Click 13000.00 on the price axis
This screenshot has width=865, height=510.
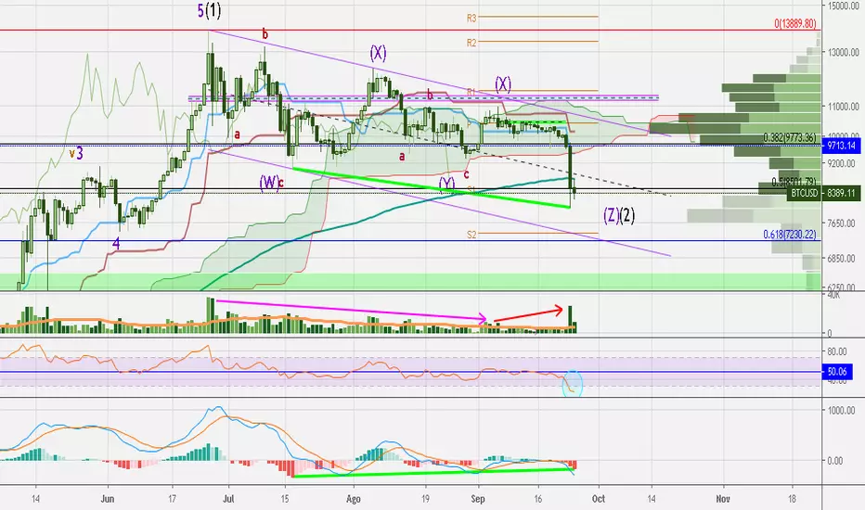point(843,52)
